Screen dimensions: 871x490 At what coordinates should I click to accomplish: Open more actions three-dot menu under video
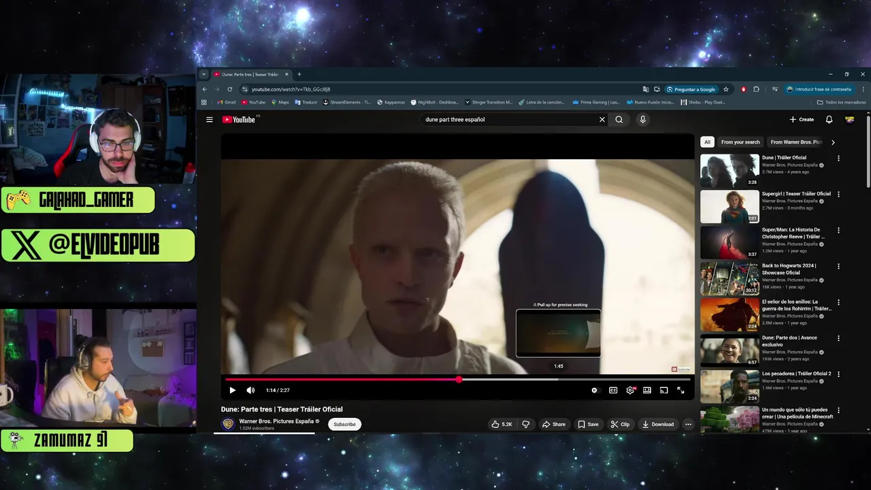point(688,425)
